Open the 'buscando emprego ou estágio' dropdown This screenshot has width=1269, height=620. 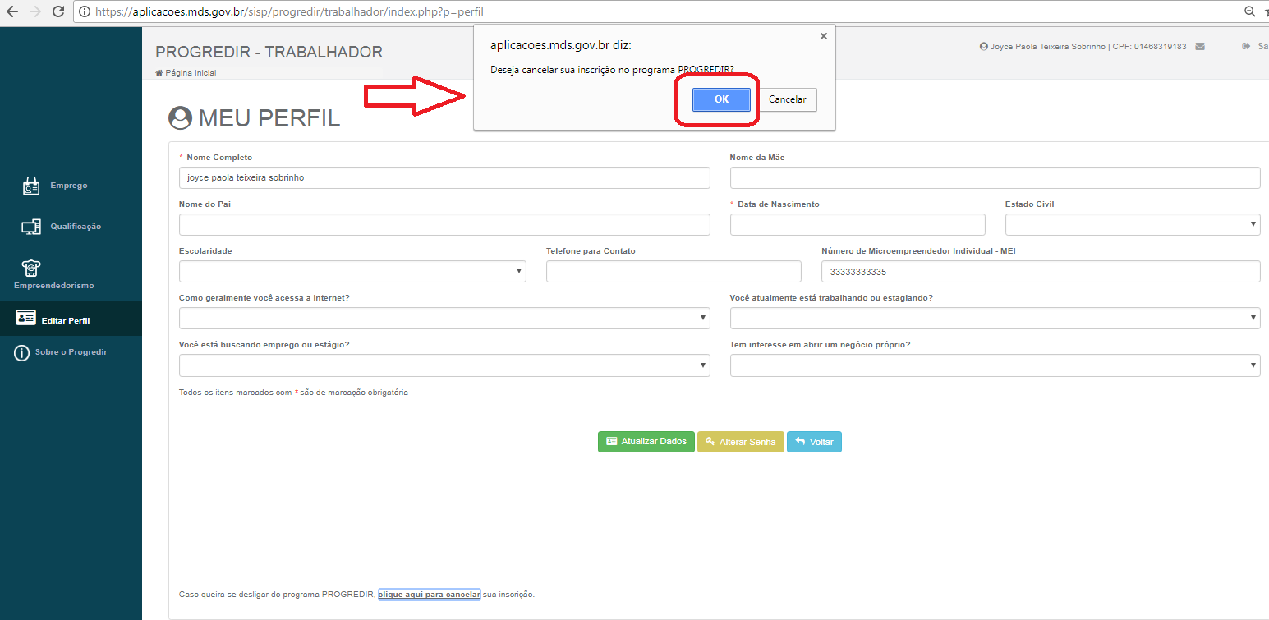point(444,365)
